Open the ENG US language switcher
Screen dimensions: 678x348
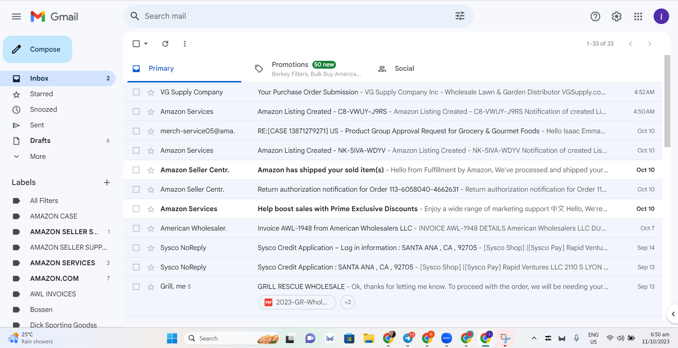click(x=593, y=338)
